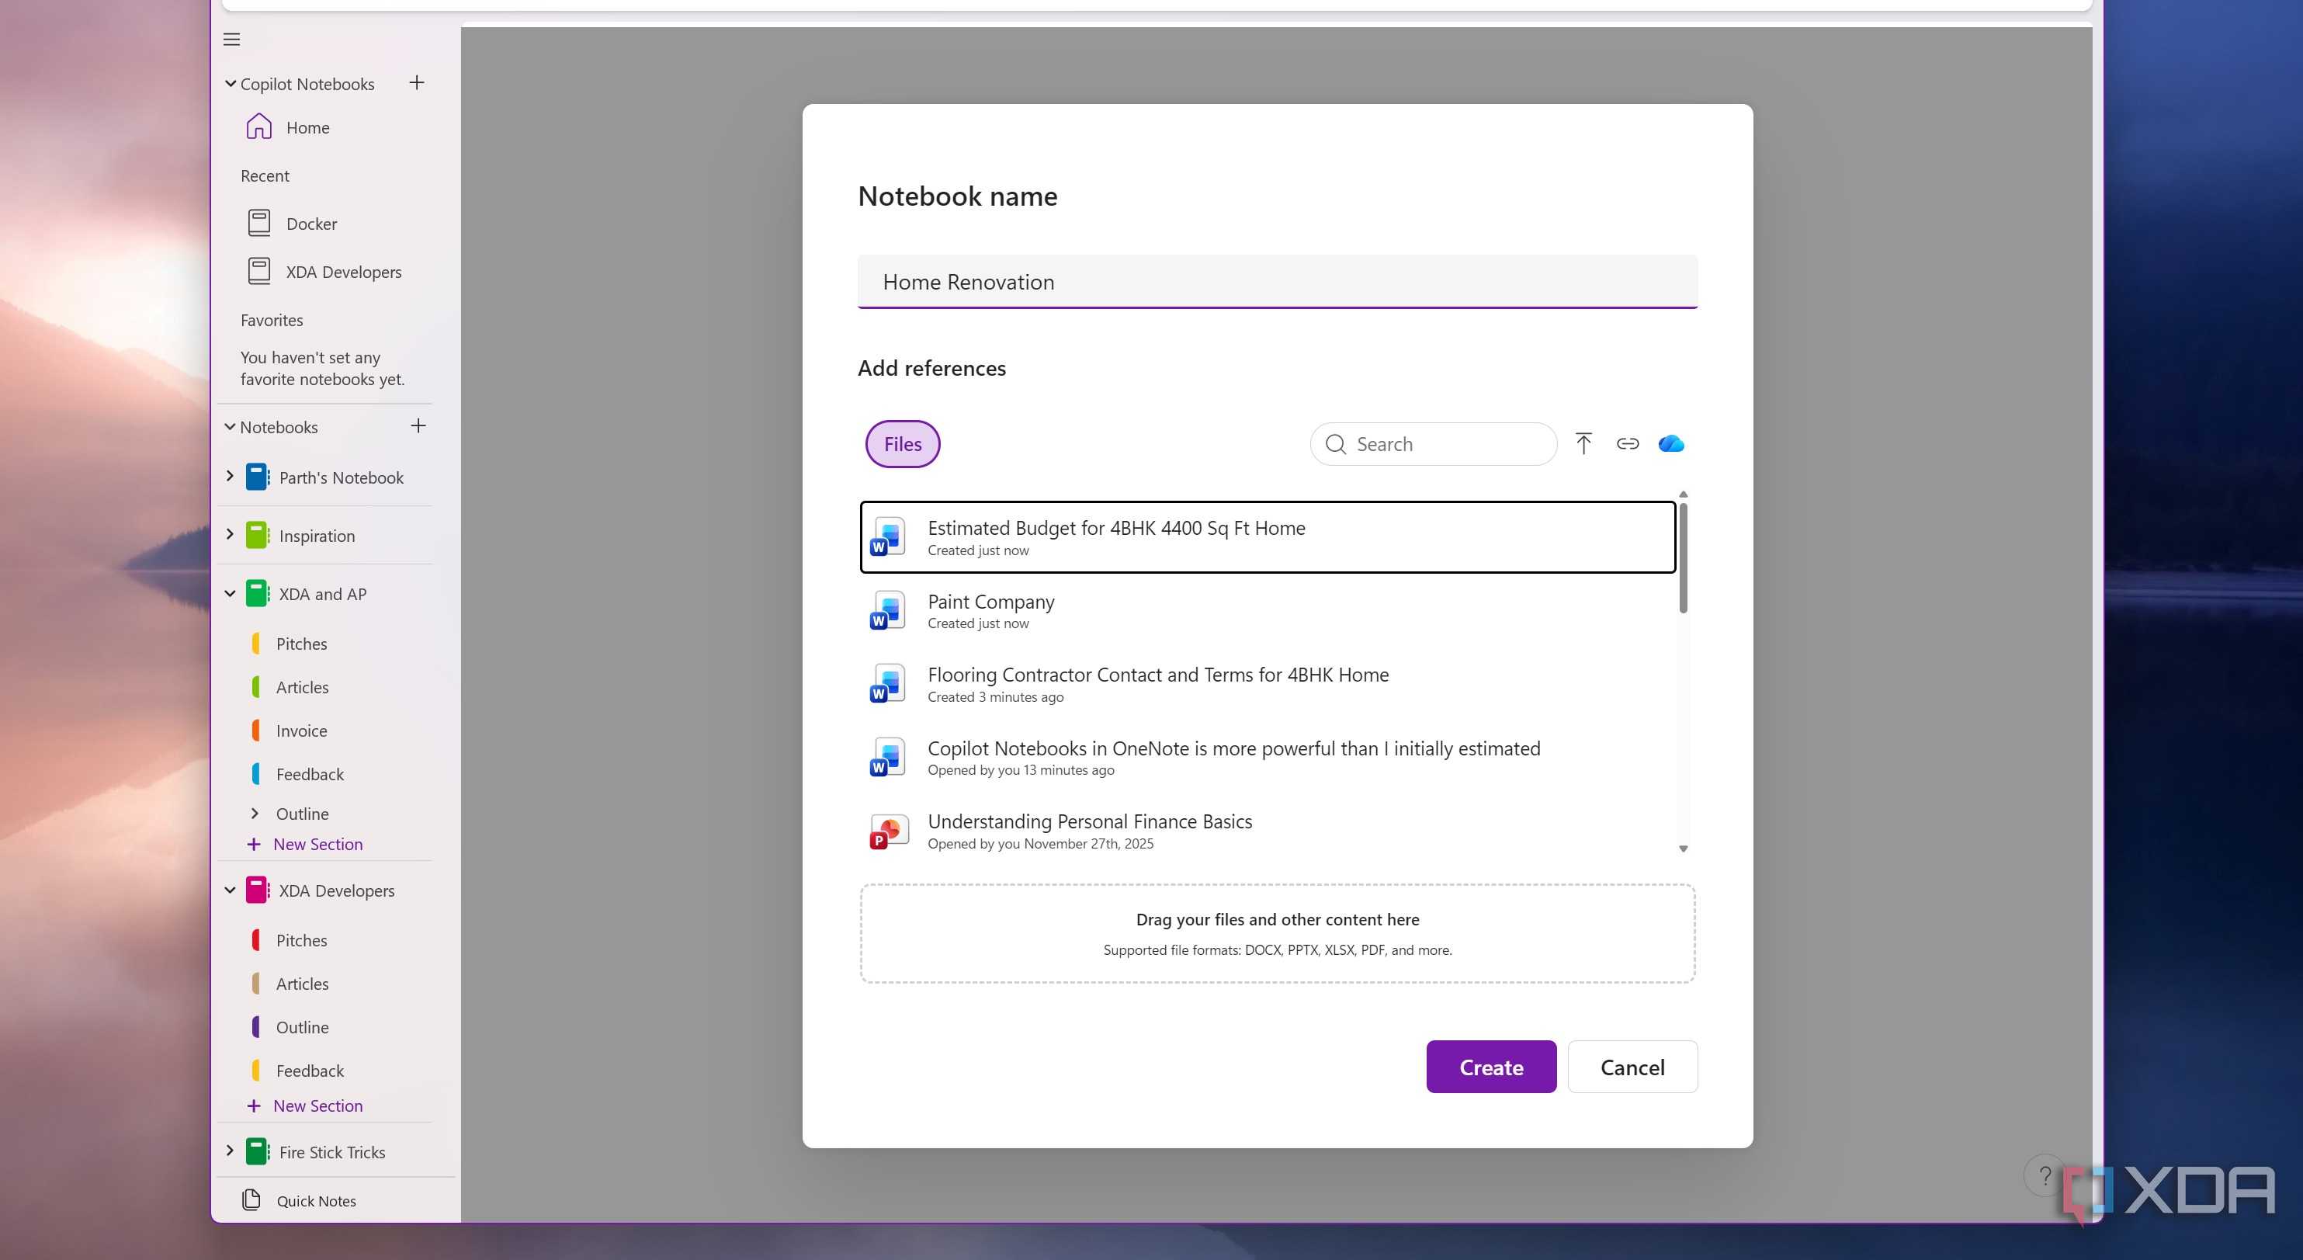Click the drag files drop zone
2303x1260 pixels.
click(x=1277, y=934)
